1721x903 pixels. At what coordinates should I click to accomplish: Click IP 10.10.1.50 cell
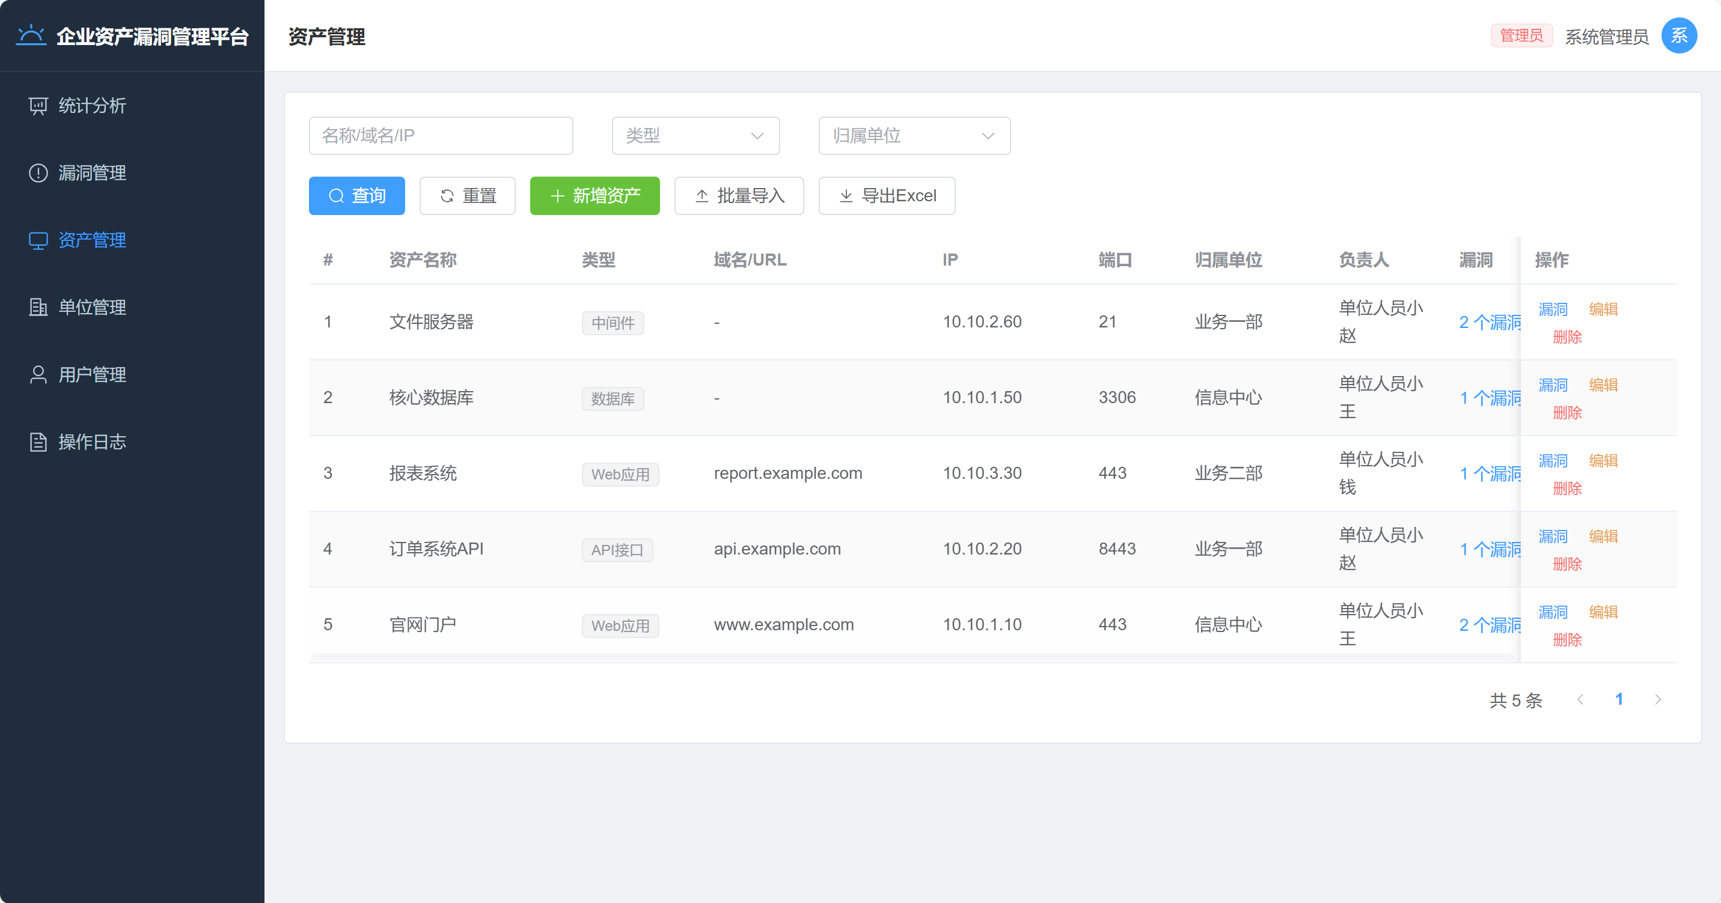982,397
